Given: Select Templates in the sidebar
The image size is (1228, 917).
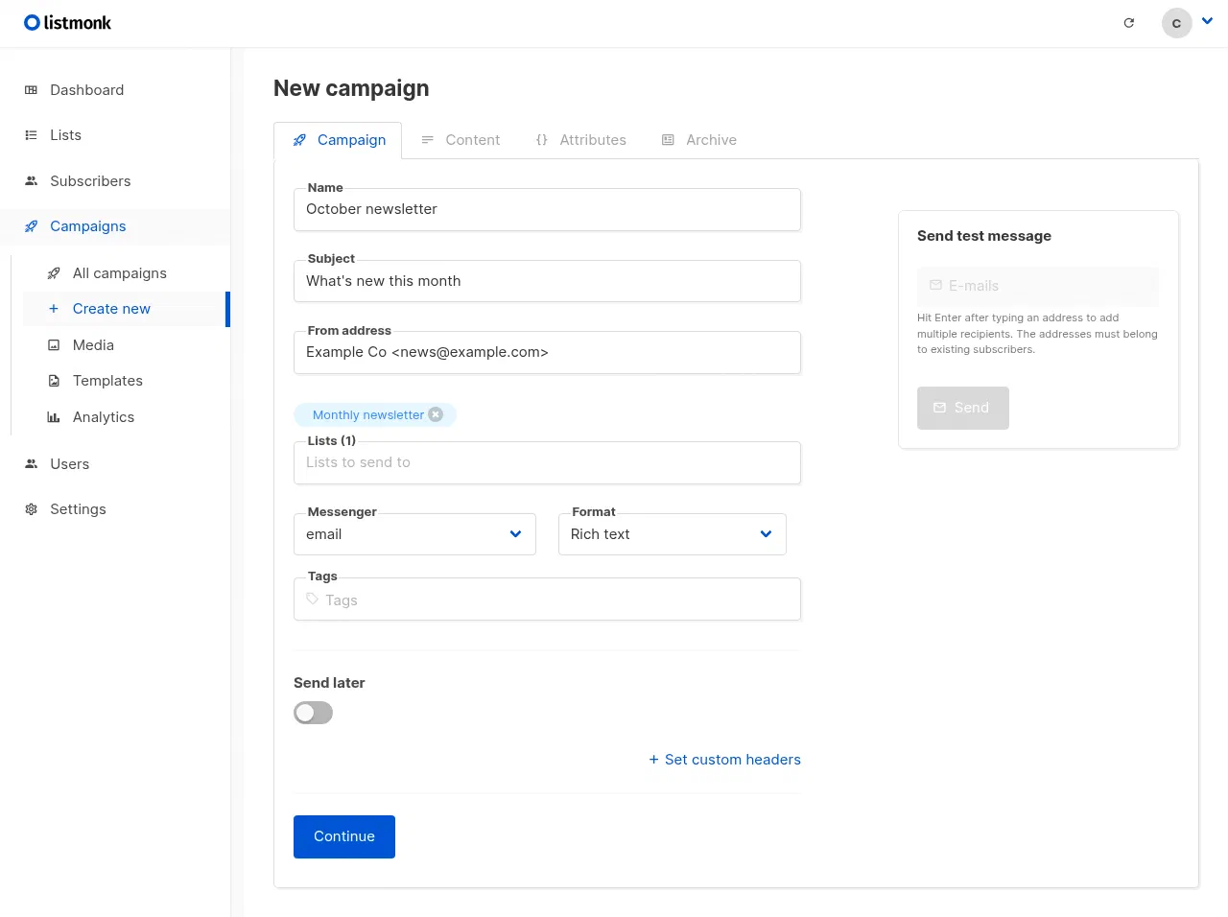Looking at the screenshot, I should pos(125,381).
